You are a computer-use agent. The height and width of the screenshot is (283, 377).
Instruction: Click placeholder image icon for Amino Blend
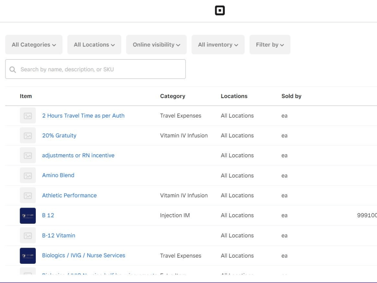(x=28, y=175)
